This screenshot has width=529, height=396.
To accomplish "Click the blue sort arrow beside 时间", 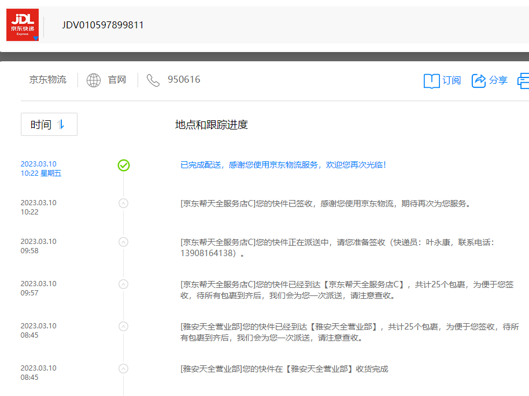I will click(61, 124).
